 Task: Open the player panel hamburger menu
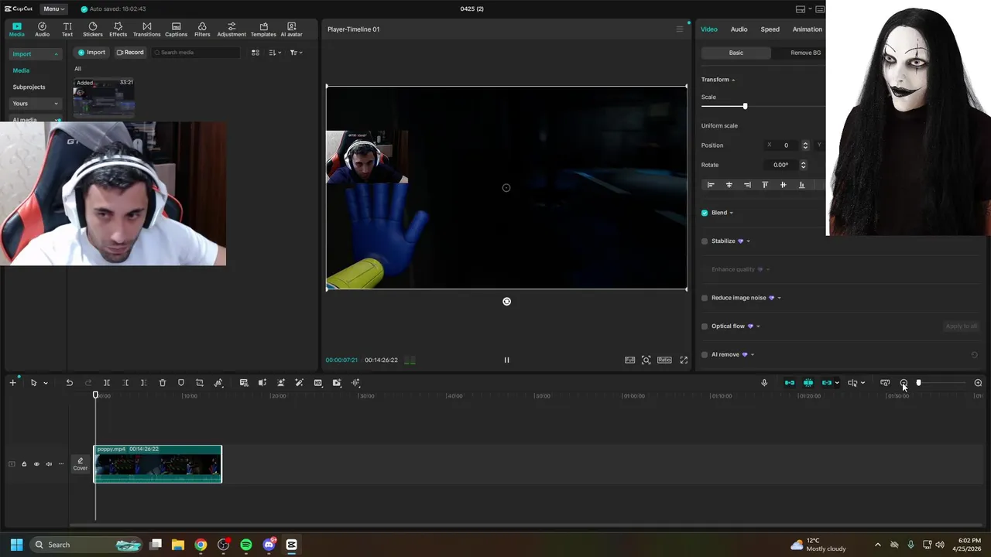680,29
